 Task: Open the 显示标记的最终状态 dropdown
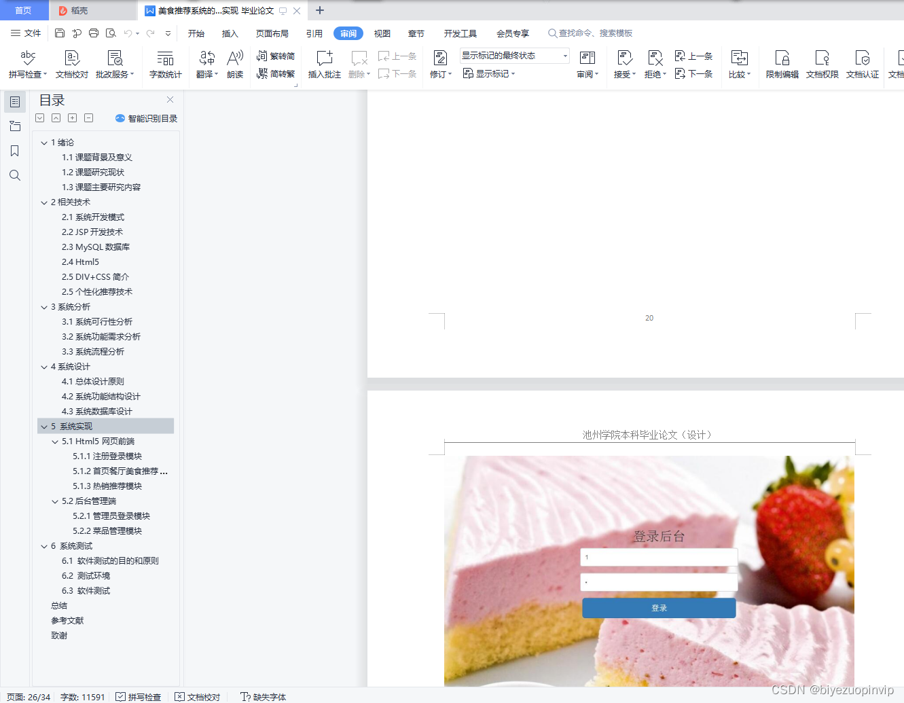click(514, 56)
